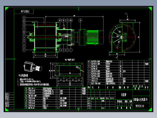
Task: Click part balloon 2 in the bottom row
Action: pyautogui.click(x=67, y=50)
